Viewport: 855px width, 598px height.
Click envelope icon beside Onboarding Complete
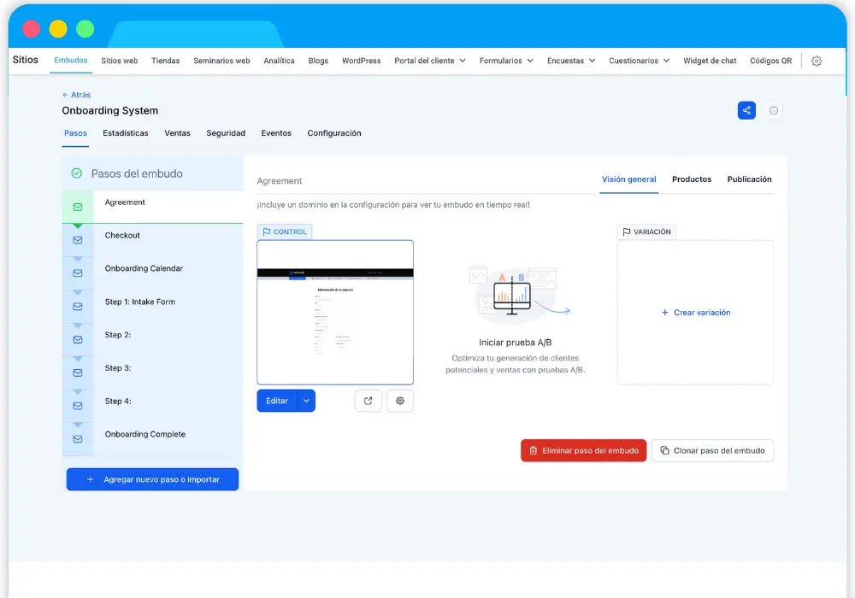(x=78, y=439)
